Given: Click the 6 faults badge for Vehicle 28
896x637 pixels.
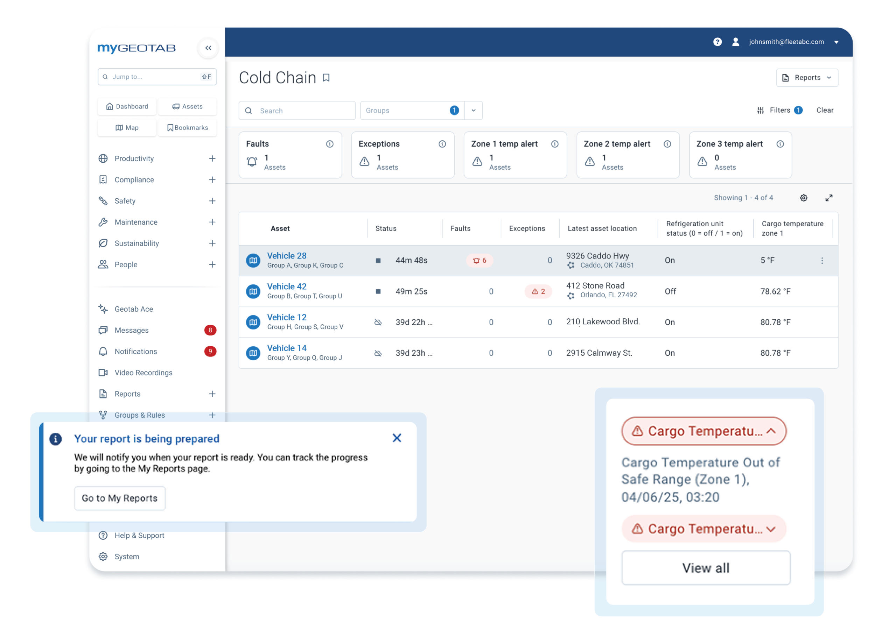Looking at the screenshot, I should [x=479, y=261].
